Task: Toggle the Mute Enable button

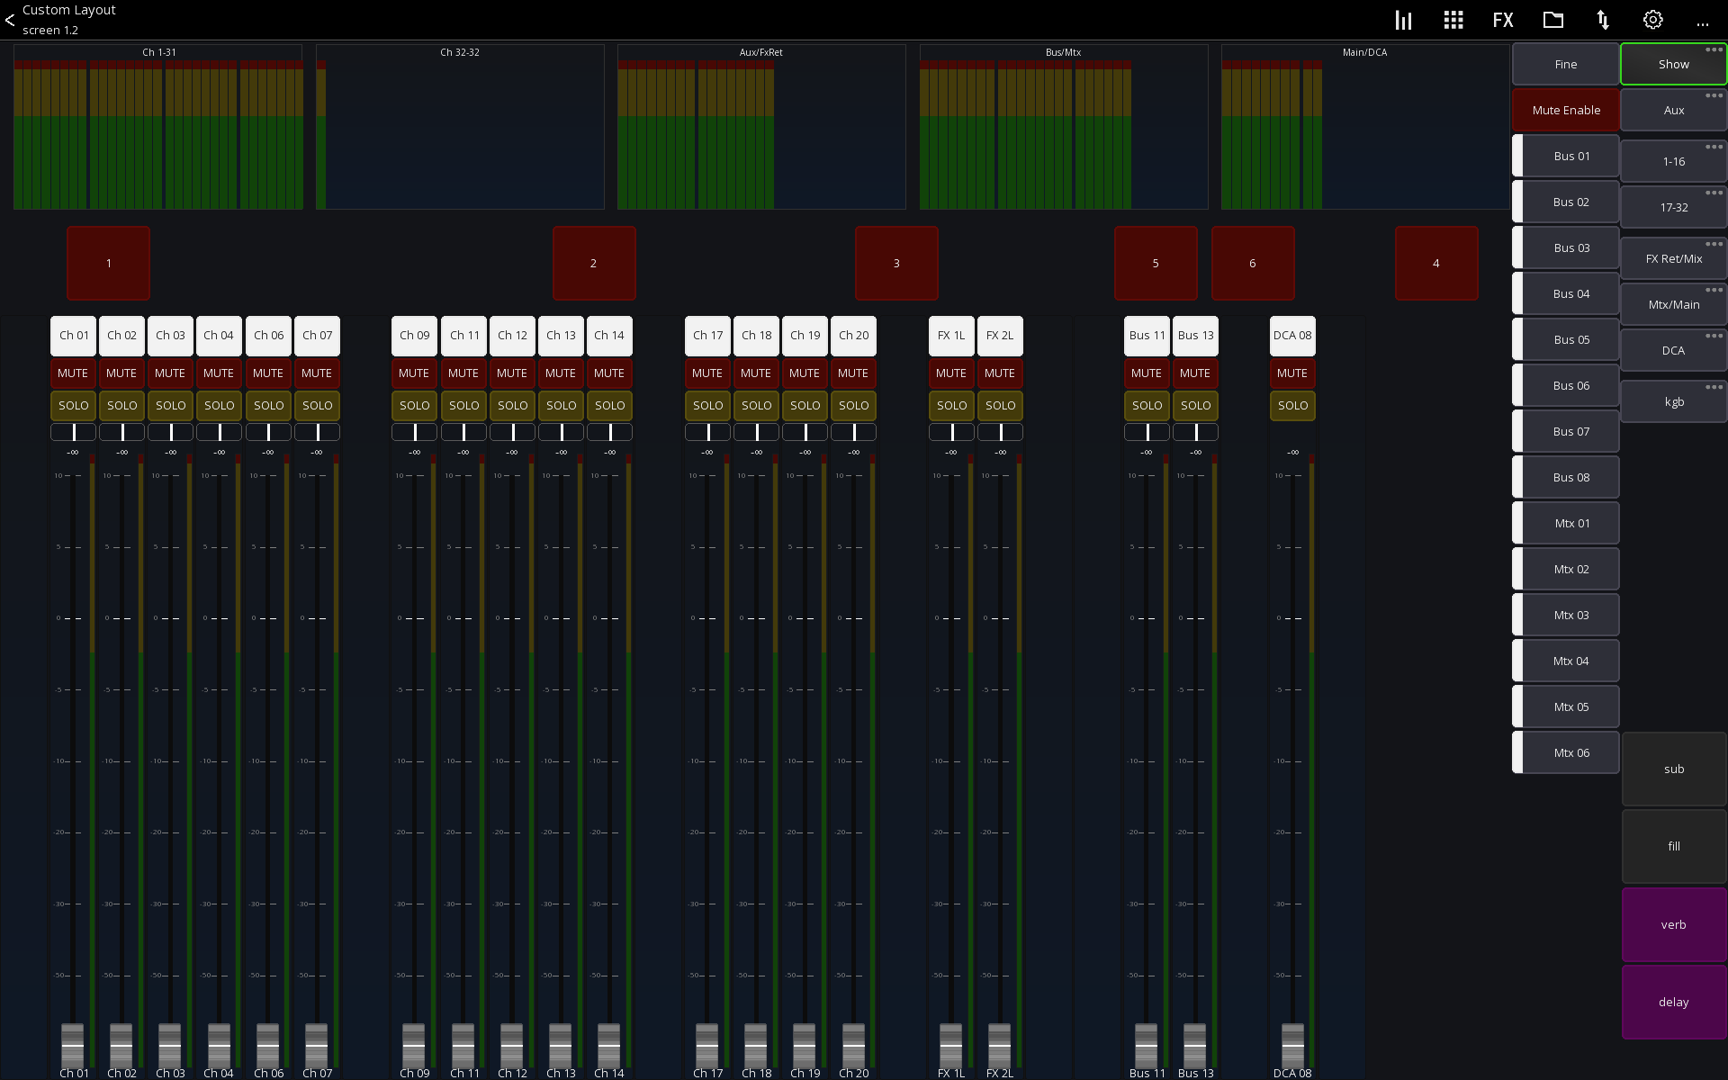Action: 1565,110
